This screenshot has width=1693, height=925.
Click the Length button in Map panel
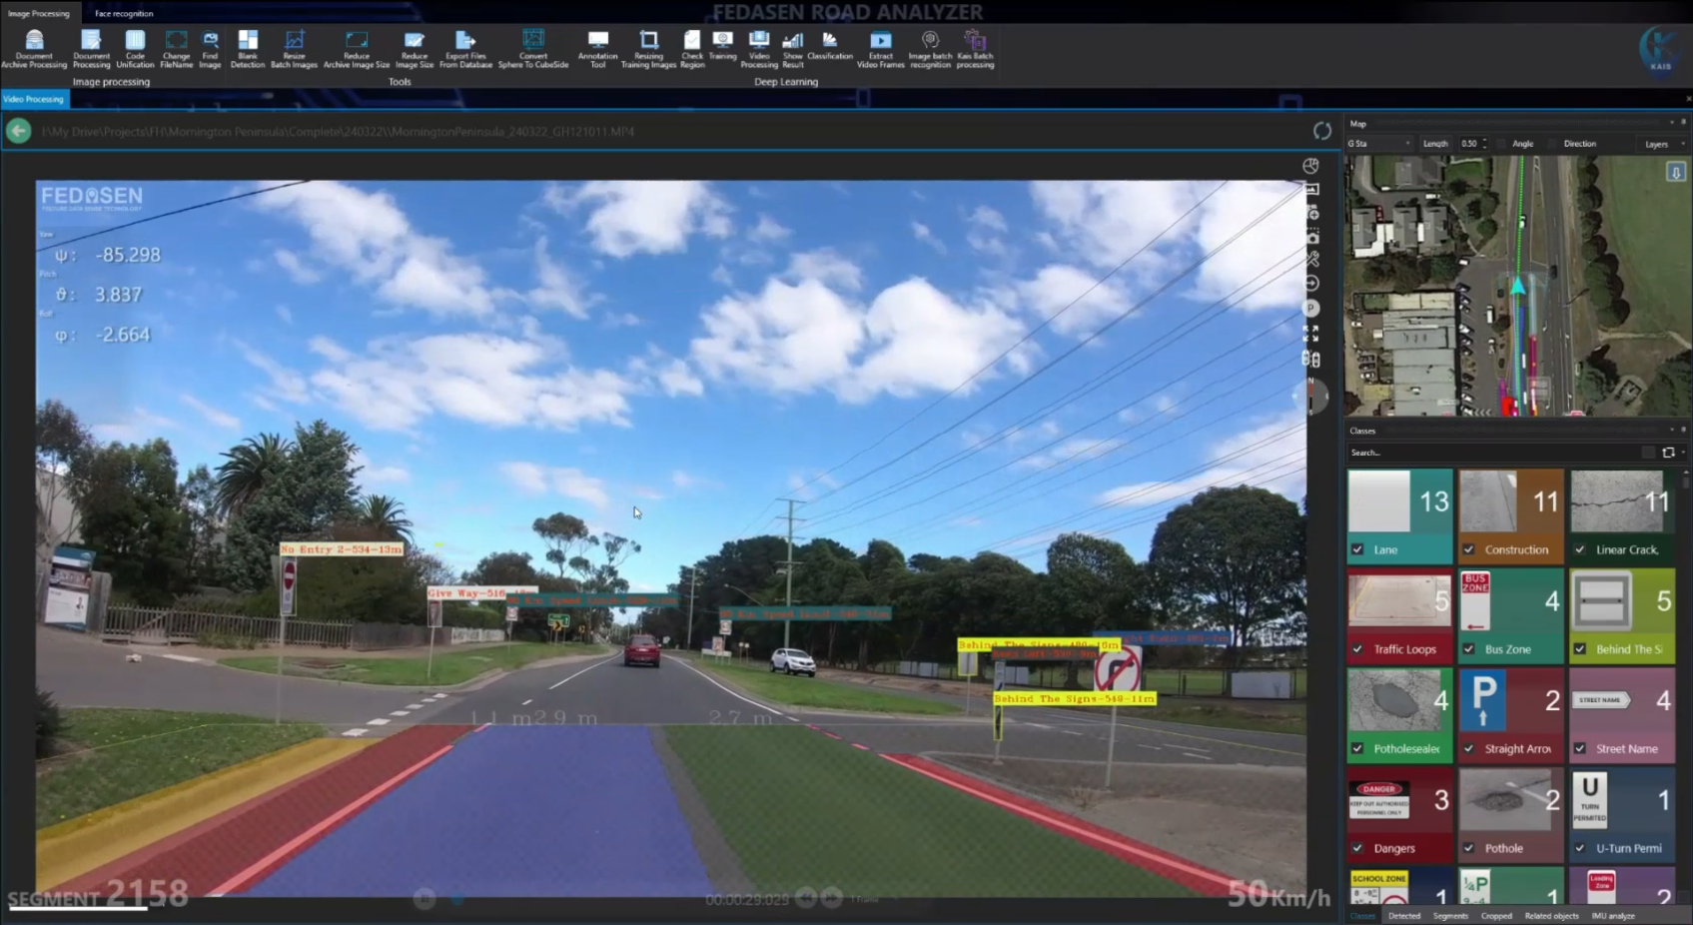coord(1435,144)
